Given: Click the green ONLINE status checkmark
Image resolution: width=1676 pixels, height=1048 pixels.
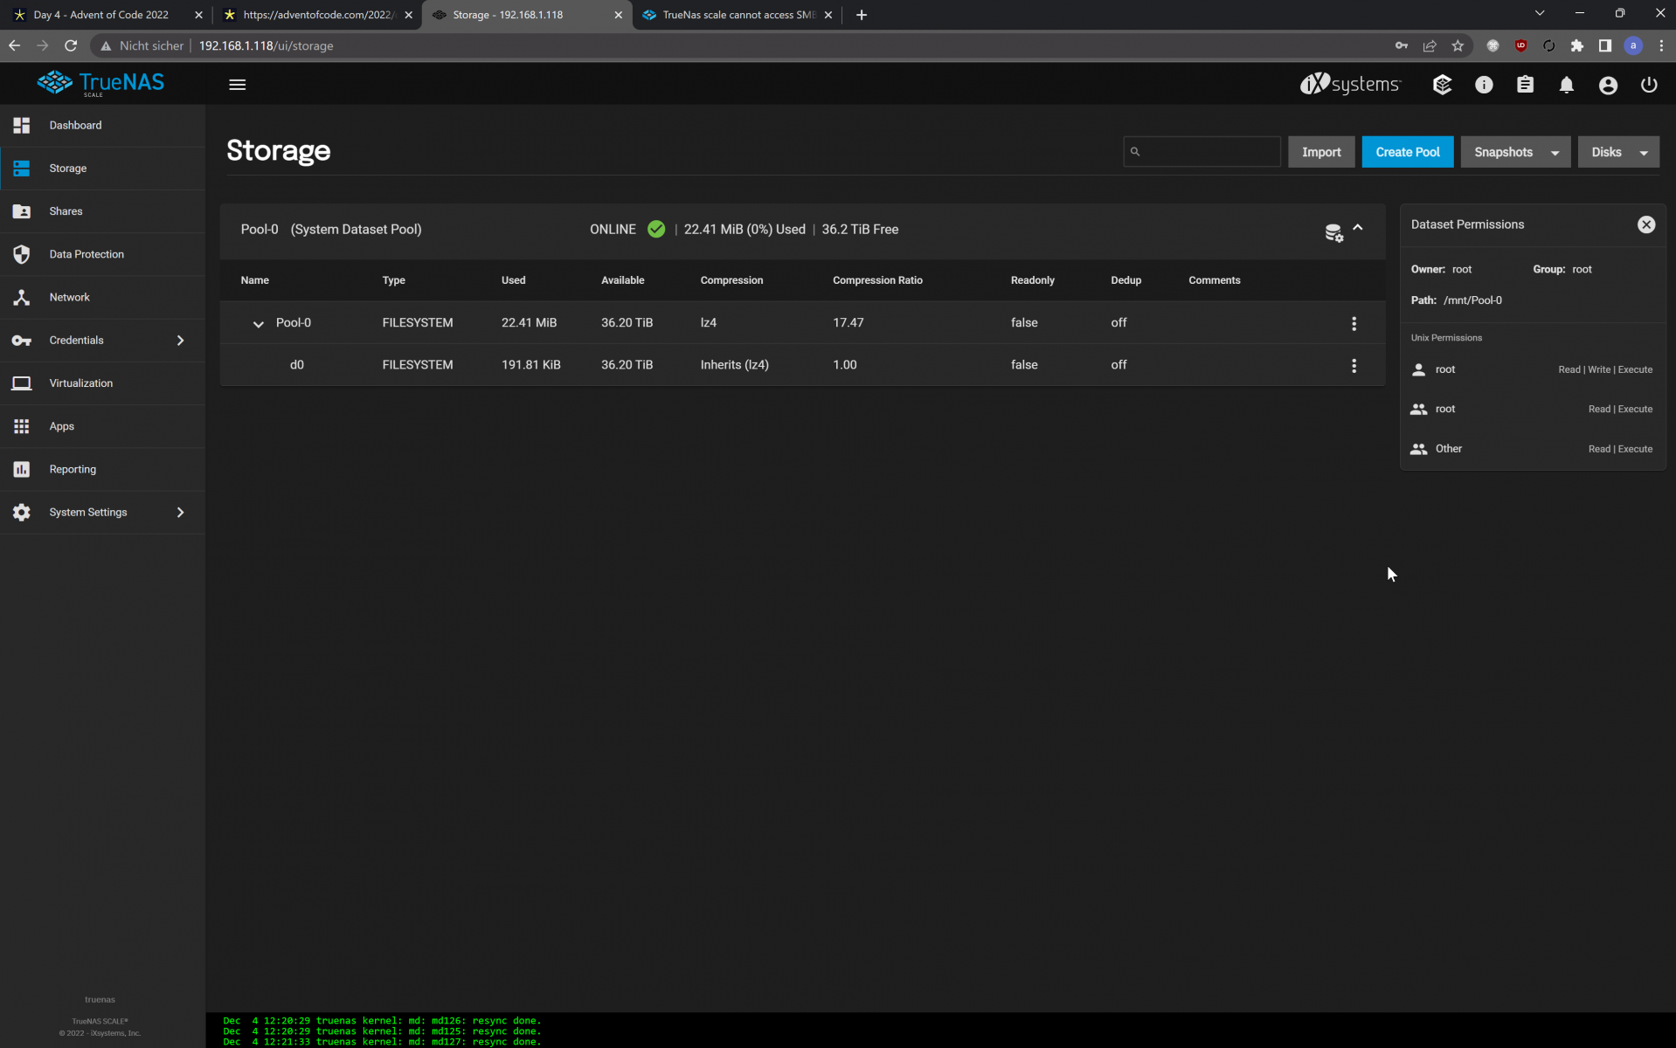Looking at the screenshot, I should 656,230.
